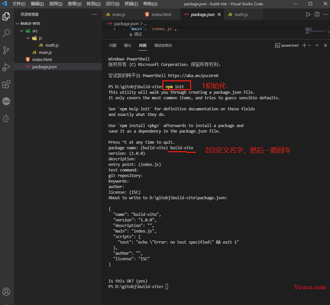Click the js folder icon
This screenshot has height=305, width=330.
click(34, 38)
